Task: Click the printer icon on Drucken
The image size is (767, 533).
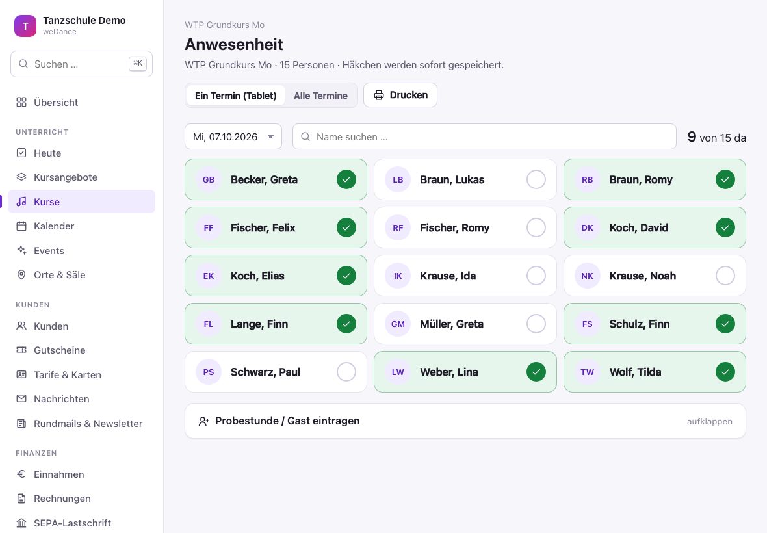Action: (x=379, y=95)
